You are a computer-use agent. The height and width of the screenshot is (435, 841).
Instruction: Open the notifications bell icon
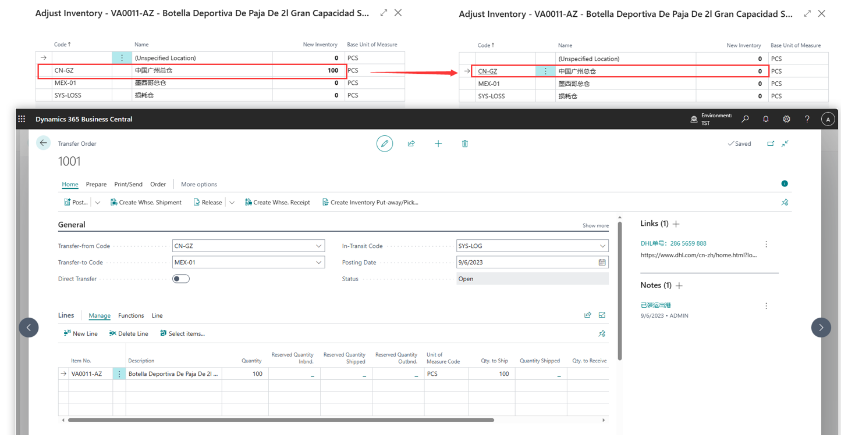766,119
